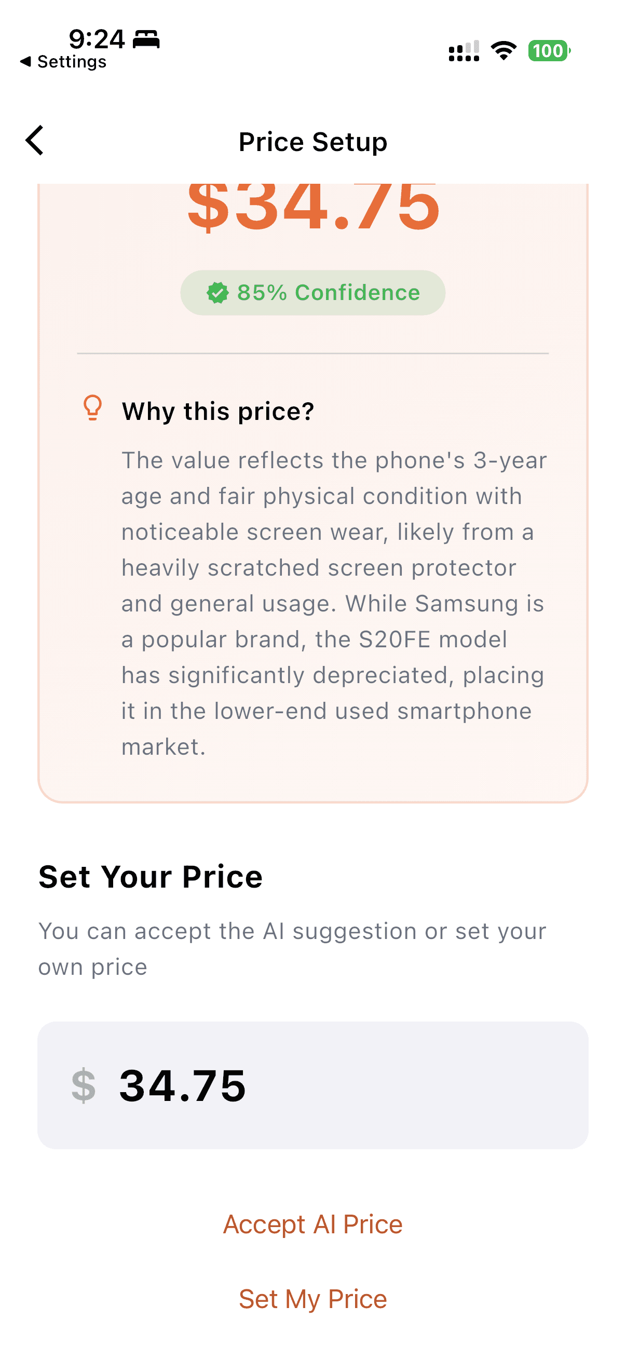Focus the 34.75 price input field
Image resolution: width=626 pixels, height=1361 pixels.
(x=312, y=1085)
